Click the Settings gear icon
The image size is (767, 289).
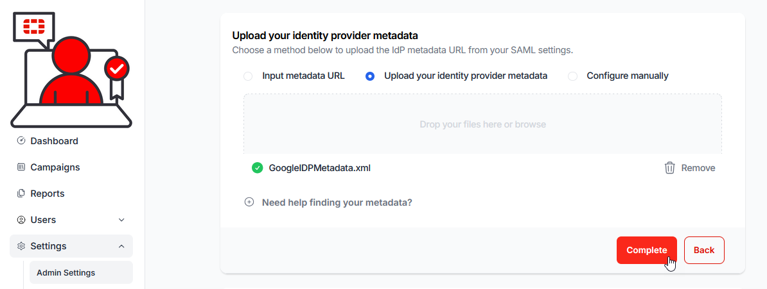(x=21, y=246)
